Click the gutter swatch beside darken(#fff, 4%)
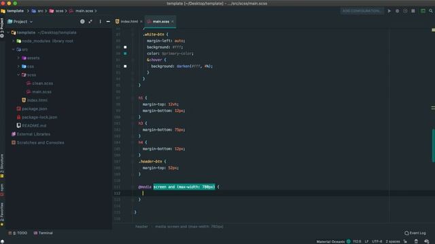Screen dimensions: 435x244 125,66
